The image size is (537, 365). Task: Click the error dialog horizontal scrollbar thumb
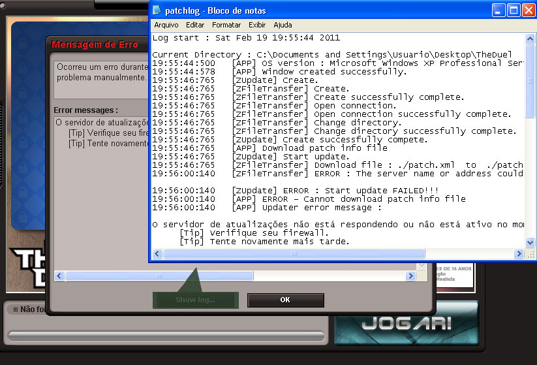click(159, 276)
